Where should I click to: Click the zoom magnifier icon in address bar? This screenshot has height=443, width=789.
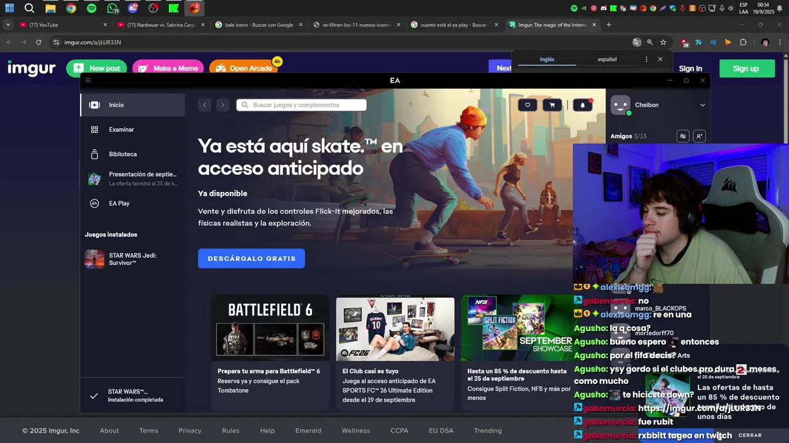[x=650, y=42]
